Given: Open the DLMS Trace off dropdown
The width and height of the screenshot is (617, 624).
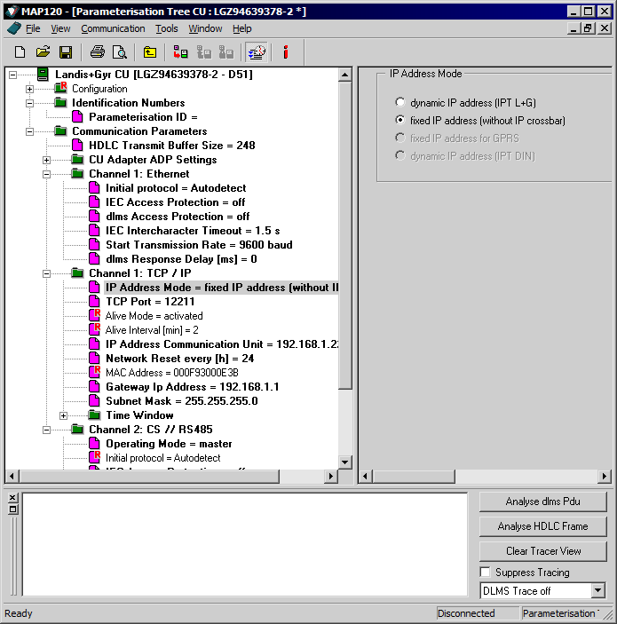Looking at the screenshot, I should pyautogui.click(x=597, y=590).
